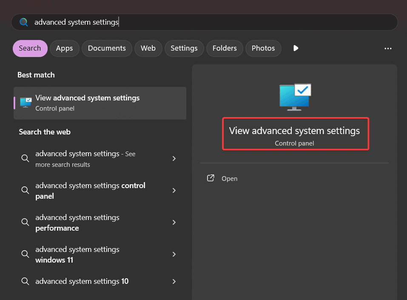Switch to the Settings filter tab

(x=184, y=49)
